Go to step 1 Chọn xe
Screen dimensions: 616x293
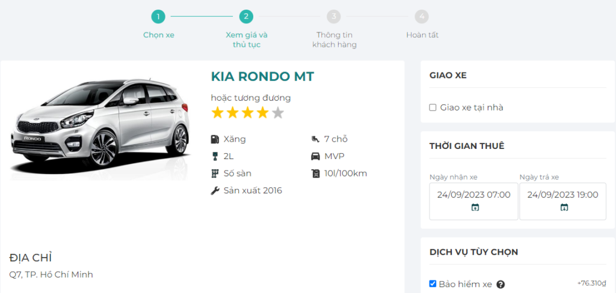(x=158, y=17)
